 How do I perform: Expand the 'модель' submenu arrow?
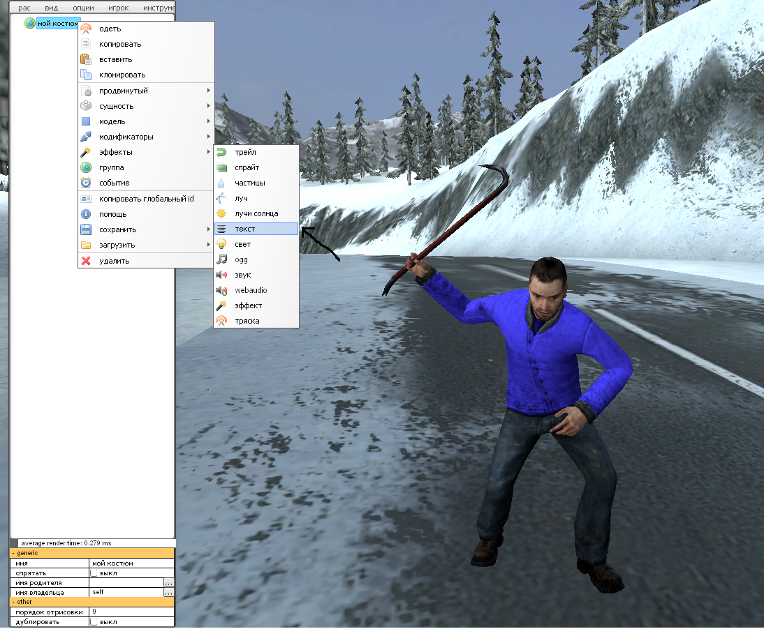[209, 121]
